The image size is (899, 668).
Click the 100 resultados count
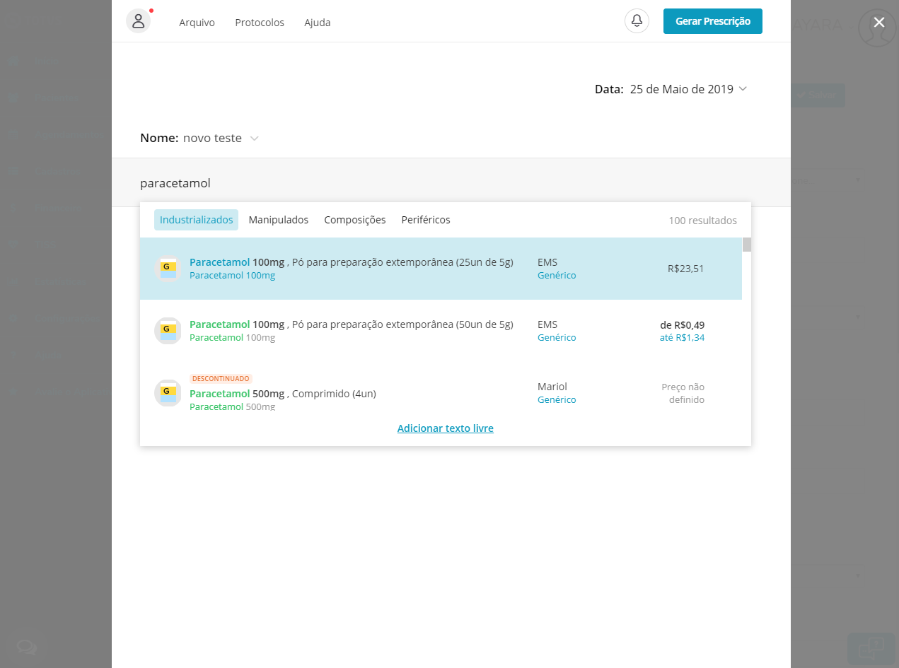point(702,221)
